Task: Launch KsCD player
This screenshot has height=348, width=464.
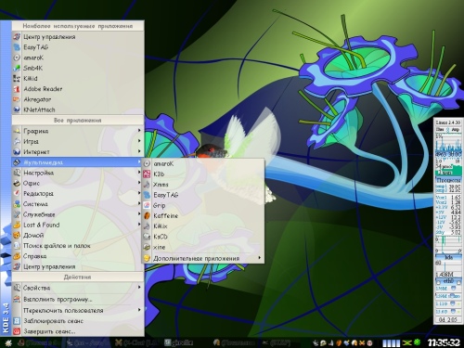Action: point(203,237)
